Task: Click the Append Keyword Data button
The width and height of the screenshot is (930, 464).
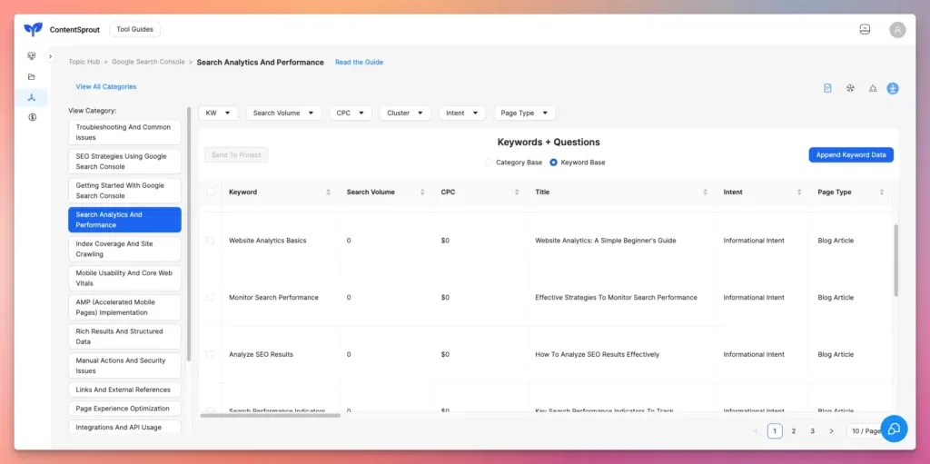Action: [850, 155]
